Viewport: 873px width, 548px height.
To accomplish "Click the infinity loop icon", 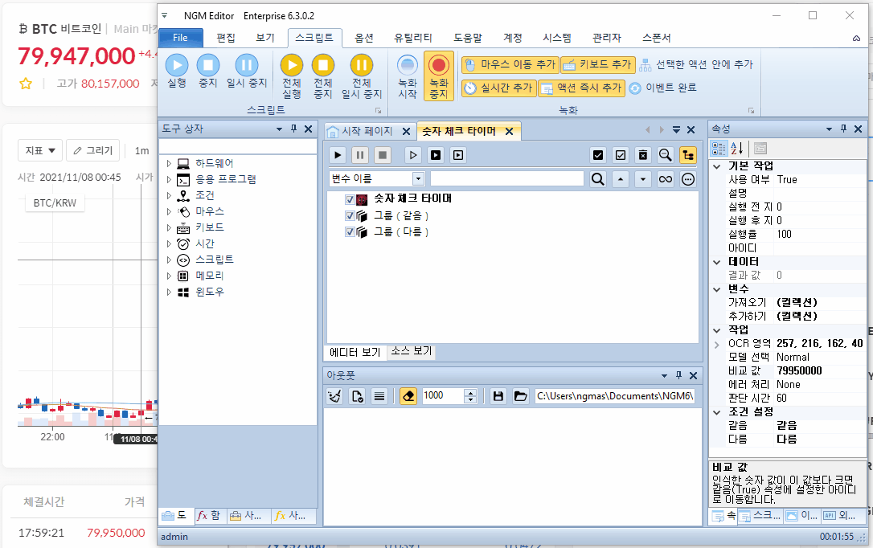I will tap(666, 179).
